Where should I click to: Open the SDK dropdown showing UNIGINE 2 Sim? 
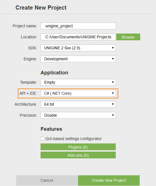tap(78, 48)
